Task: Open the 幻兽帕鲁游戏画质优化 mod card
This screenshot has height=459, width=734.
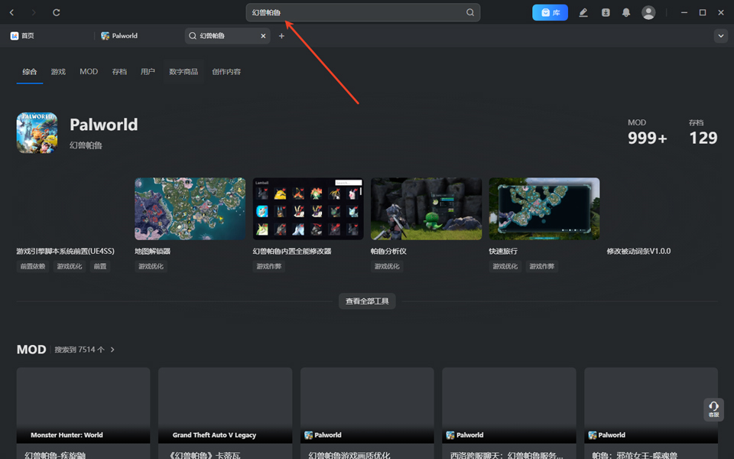Action: [367, 413]
